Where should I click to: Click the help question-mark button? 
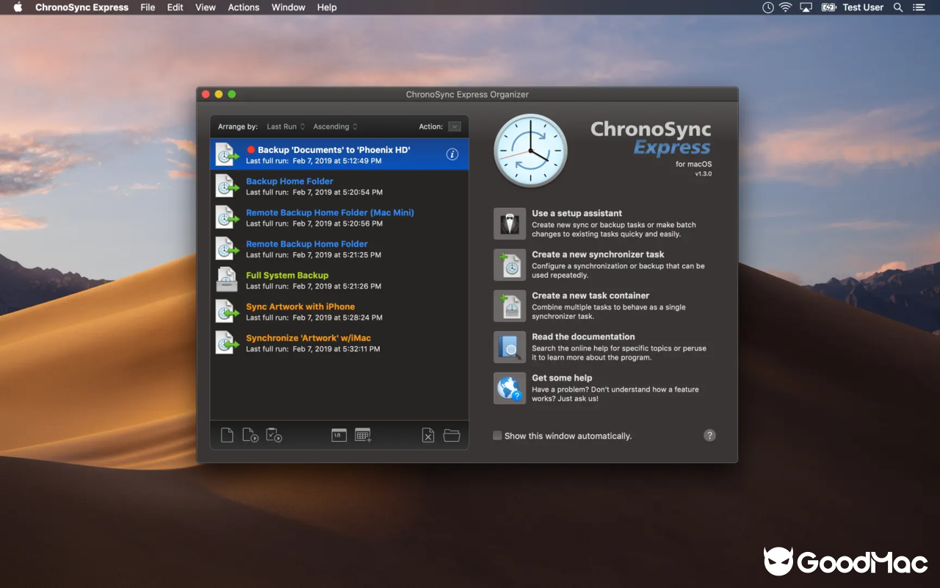click(709, 435)
